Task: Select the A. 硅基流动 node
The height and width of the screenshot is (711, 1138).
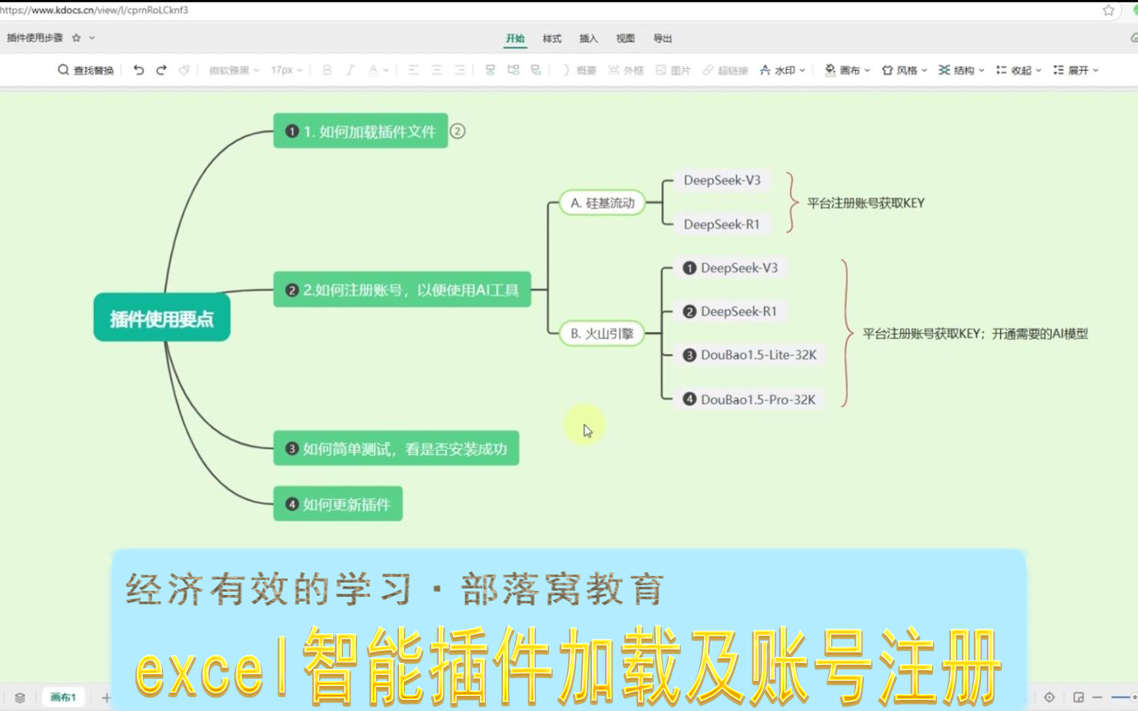Action: coord(602,203)
